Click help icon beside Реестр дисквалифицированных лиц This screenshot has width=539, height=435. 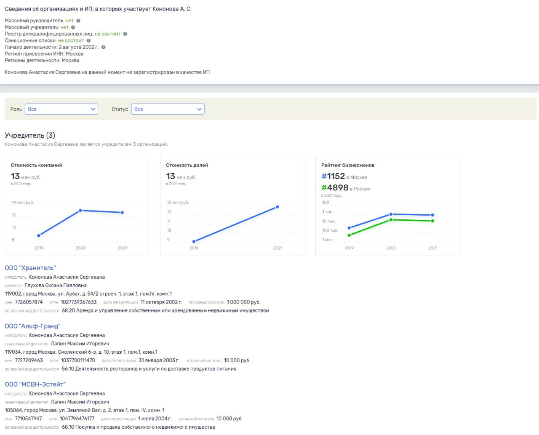125,34
